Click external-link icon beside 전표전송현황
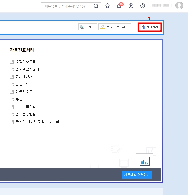 click(12, 114)
